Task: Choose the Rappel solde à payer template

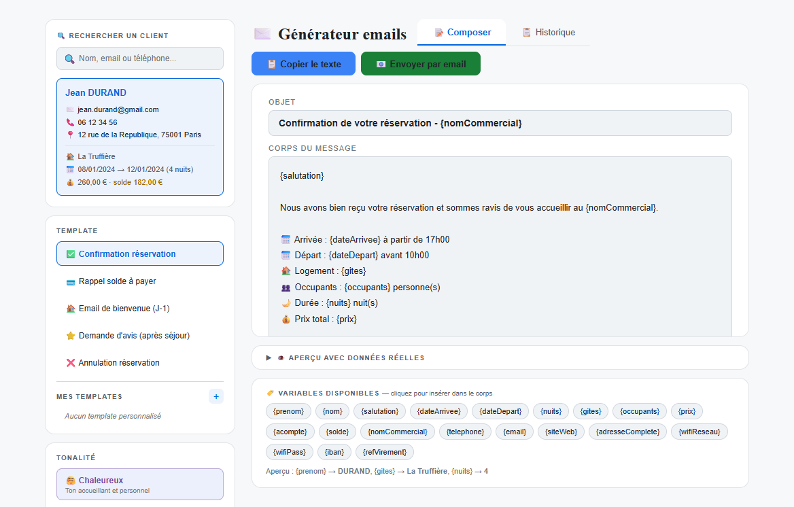Action: point(140,281)
